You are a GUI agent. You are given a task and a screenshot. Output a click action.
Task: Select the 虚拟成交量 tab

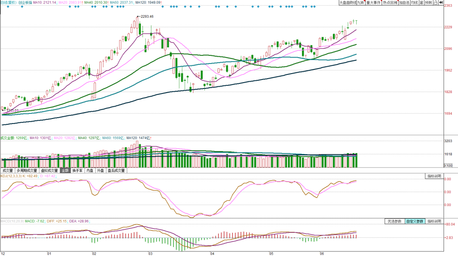tap(49, 171)
